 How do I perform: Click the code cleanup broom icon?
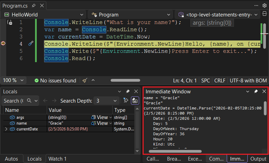pyautogui.click(x=85, y=80)
